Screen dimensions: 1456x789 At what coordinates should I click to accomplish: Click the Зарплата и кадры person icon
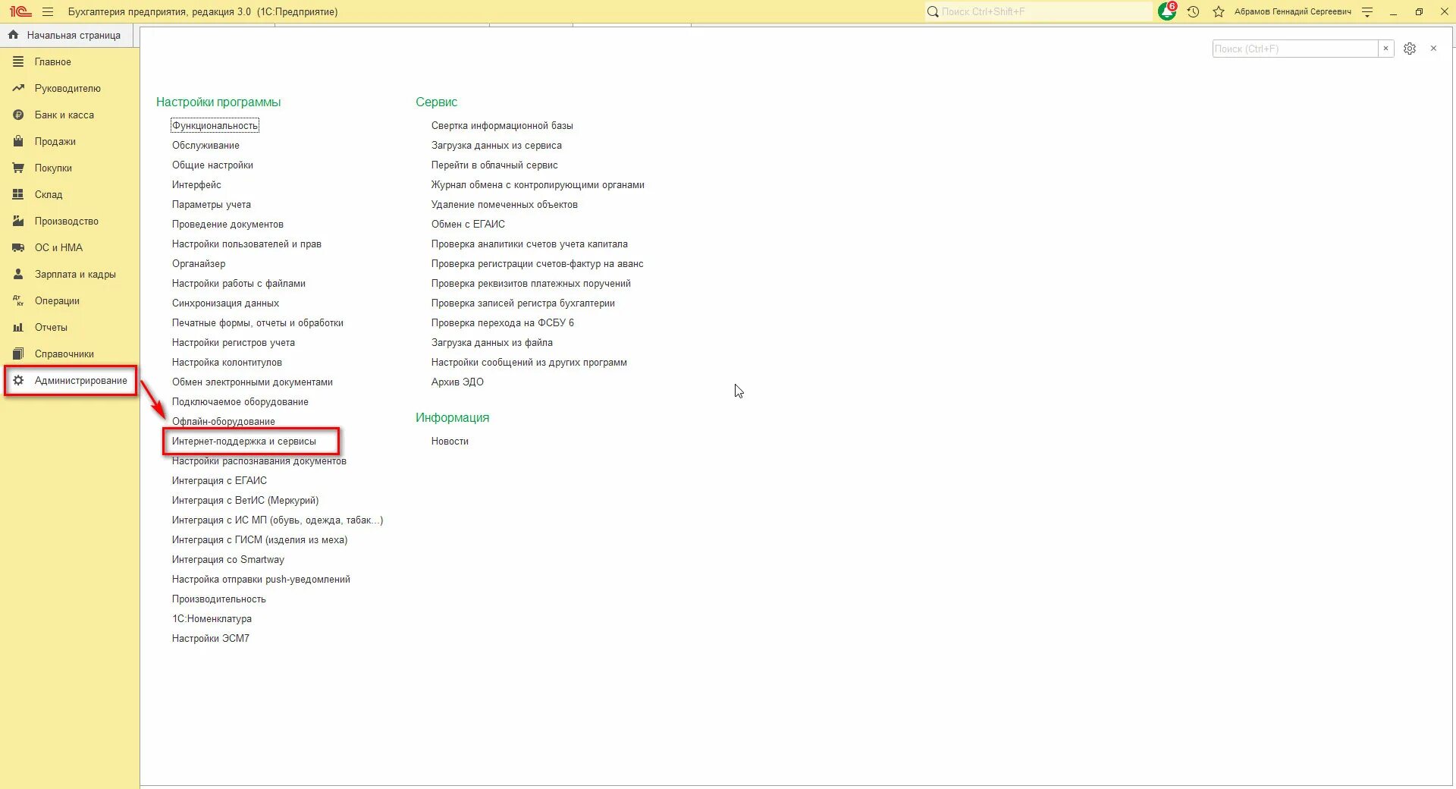tap(18, 275)
